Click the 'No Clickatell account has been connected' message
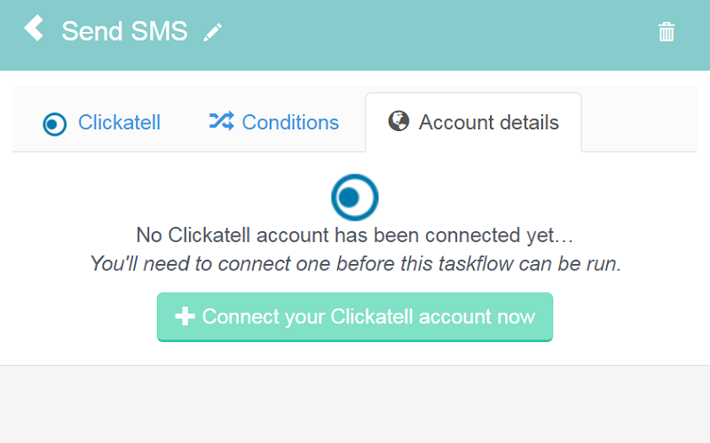Screen dimensions: 710x443 click(355, 236)
